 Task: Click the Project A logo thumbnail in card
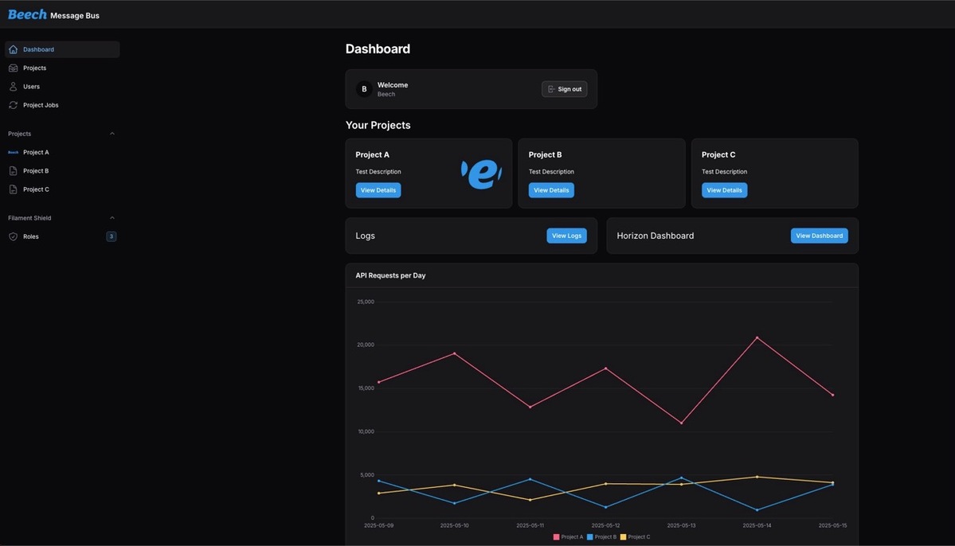tap(481, 174)
